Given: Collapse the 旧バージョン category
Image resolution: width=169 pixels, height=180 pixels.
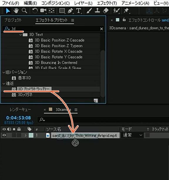Looking at the screenshot, I should pos(4,72).
